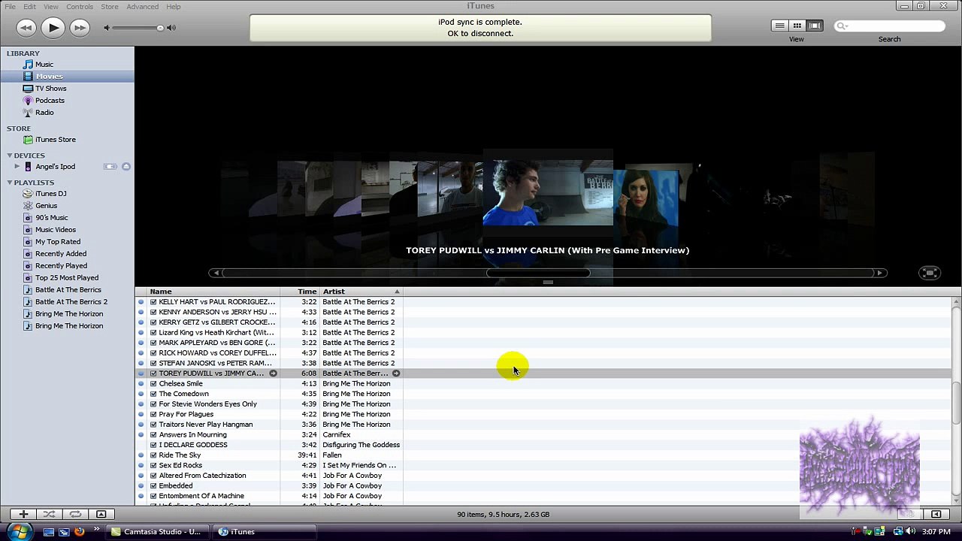Show or hide the iTunes sidebar

(x=936, y=515)
